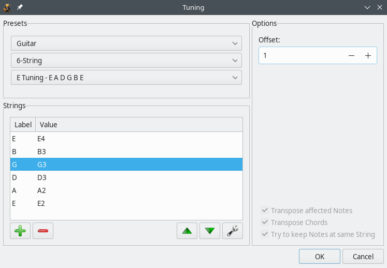Screen dimensions: 387x268
Task: Click the green plus add string button
Action: pyautogui.click(x=20, y=231)
